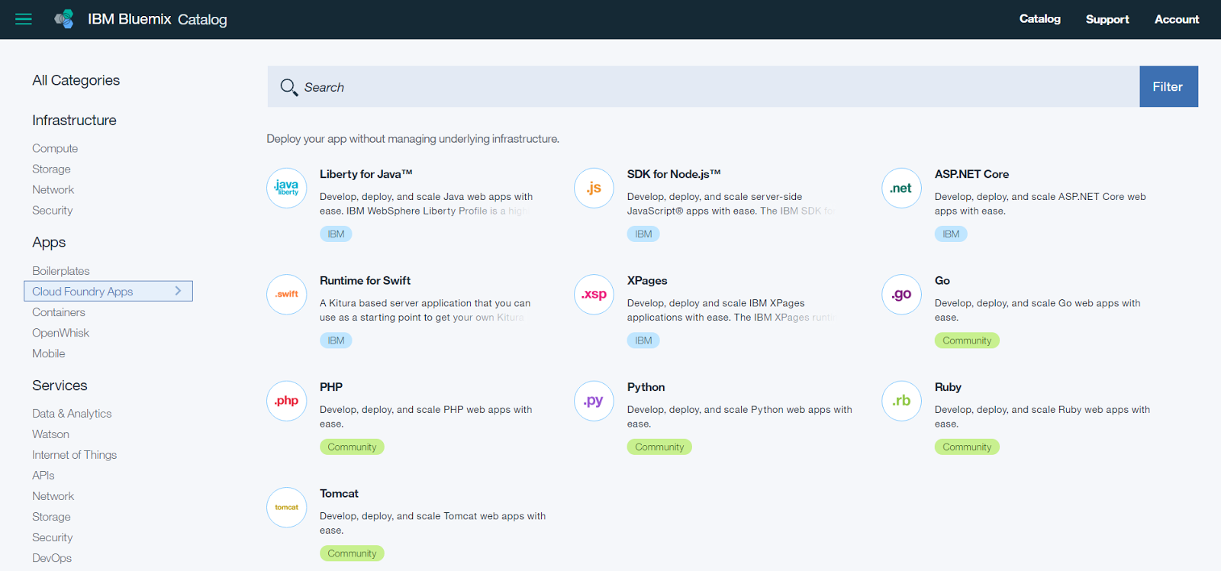Open Support in top navigation

1107,19
